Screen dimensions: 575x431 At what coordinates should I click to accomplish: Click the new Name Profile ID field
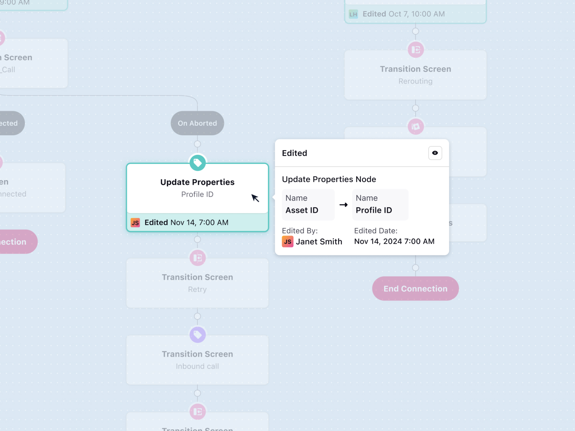pos(380,205)
